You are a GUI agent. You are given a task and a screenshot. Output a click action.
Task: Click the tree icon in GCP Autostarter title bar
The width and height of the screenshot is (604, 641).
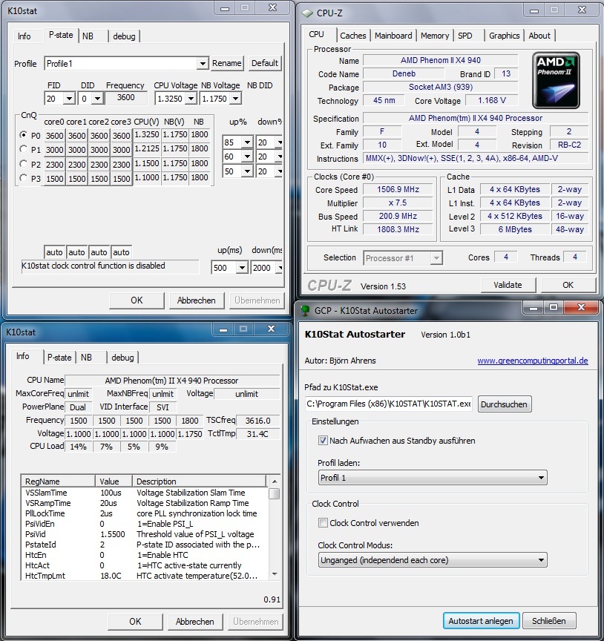click(x=305, y=311)
